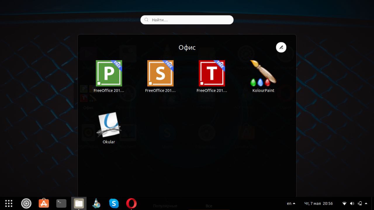Launch VLC media player cone icon
374x210 pixels.
point(96,203)
